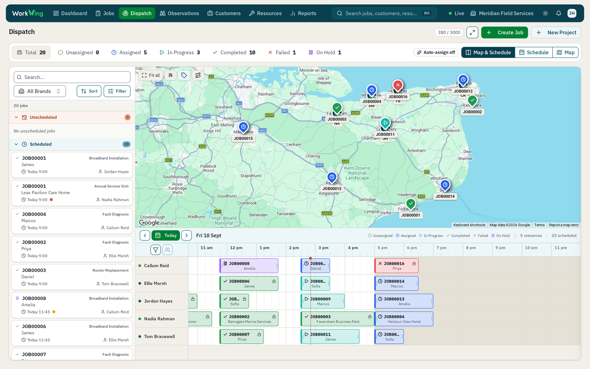Click the JOB00011 James schedule block
This screenshot has height=369, width=590.
pos(330,337)
